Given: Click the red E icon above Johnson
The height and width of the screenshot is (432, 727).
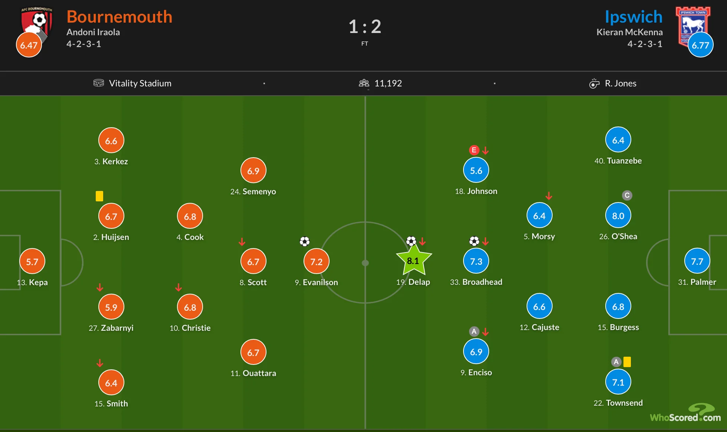Looking at the screenshot, I should click(x=474, y=150).
